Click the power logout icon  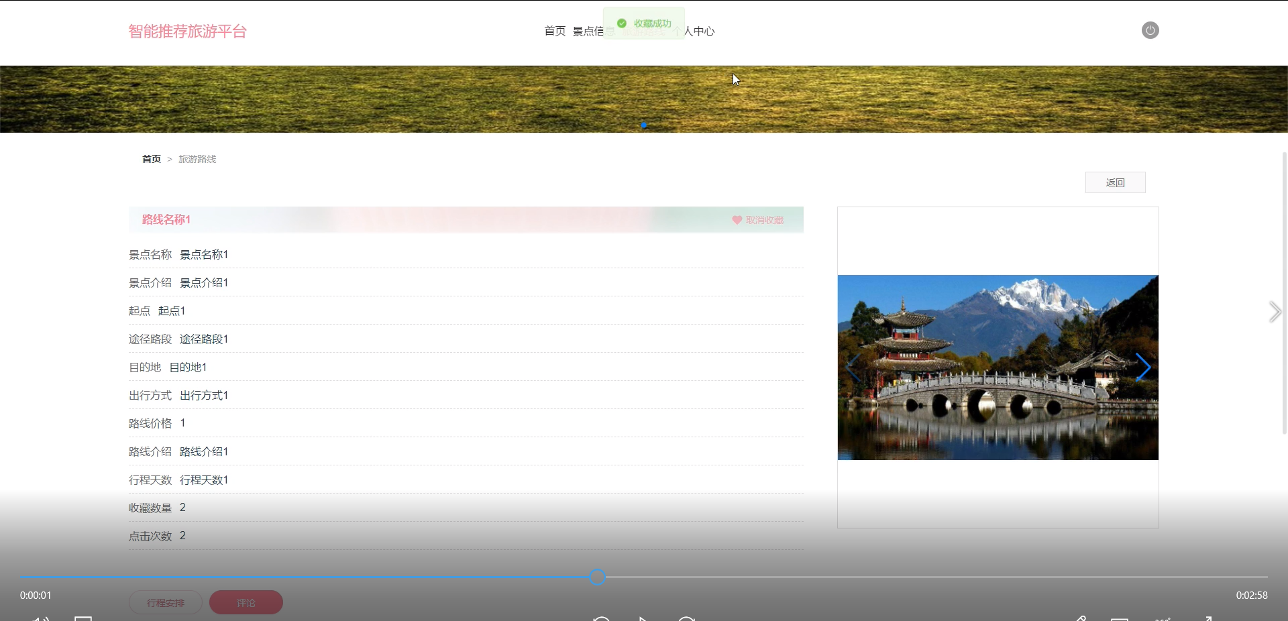[x=1150, y=30]
